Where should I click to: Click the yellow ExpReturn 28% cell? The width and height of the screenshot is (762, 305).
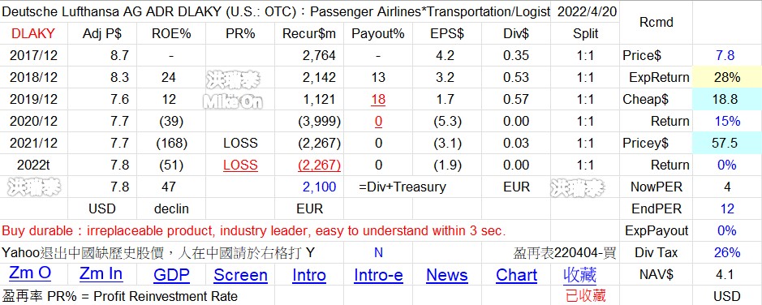[x=727, y=77]
